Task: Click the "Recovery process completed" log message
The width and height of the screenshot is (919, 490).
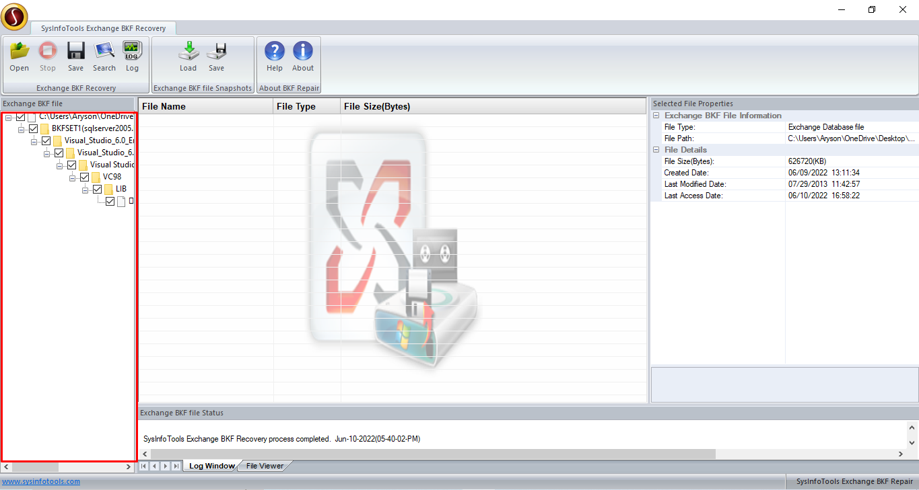Action: (282, 439)
